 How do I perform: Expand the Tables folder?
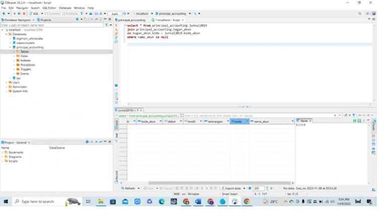coord(14,52)
